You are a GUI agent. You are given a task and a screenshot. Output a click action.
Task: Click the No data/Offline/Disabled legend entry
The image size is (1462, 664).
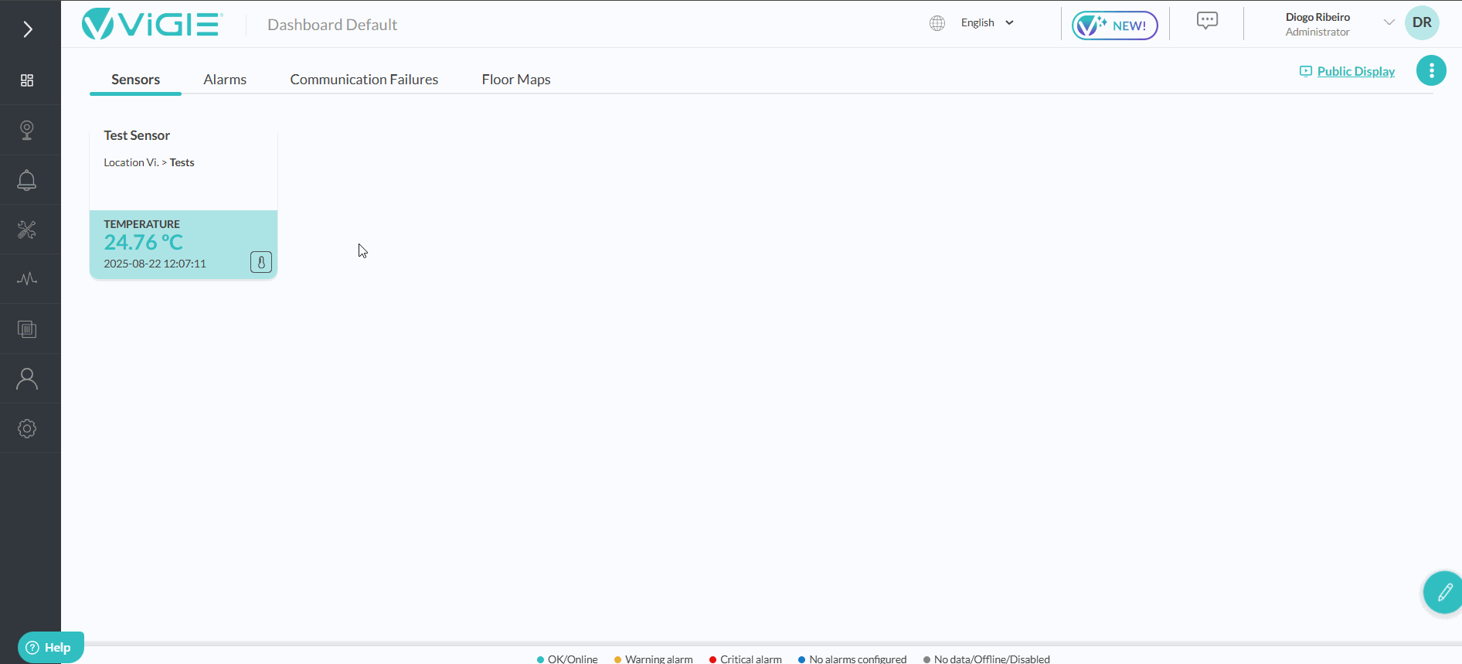[986, 659]
